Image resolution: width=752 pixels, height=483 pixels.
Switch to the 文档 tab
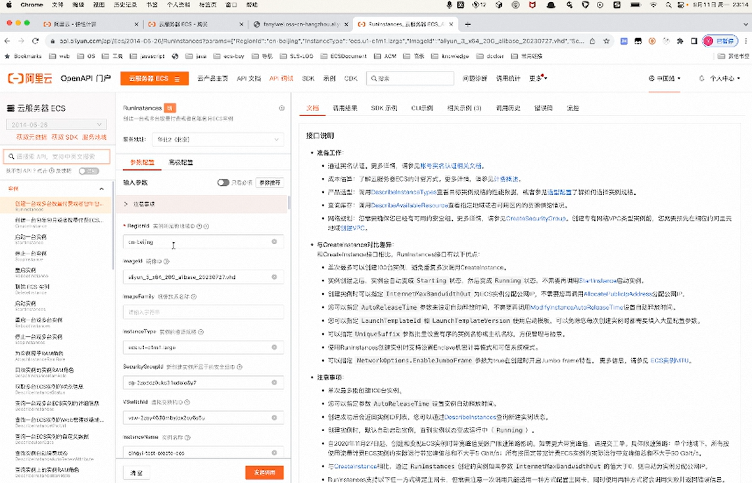(313, 108)
